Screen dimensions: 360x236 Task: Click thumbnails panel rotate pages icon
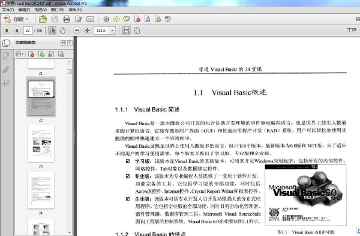[61, 54]
